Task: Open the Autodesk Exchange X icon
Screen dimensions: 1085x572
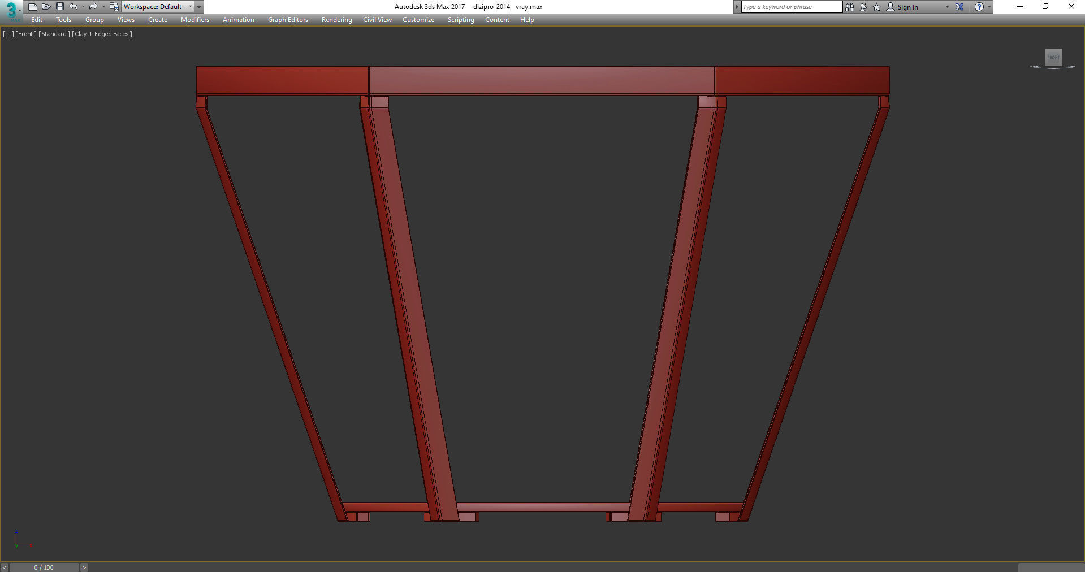Action: [959, 7]
